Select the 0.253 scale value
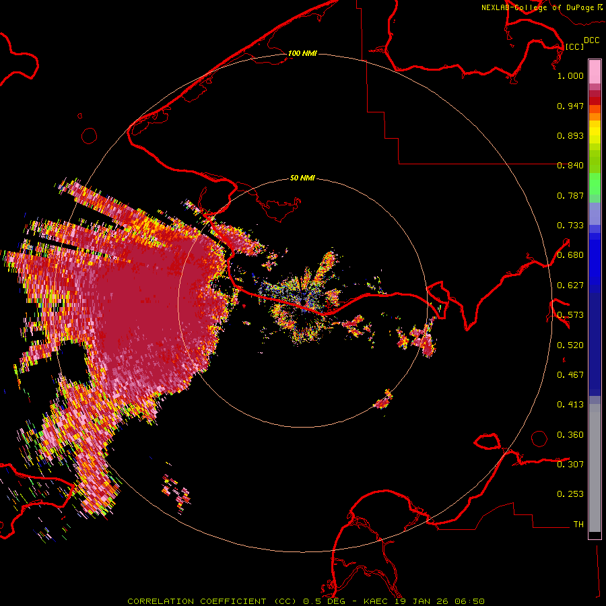 coord(570,494)
